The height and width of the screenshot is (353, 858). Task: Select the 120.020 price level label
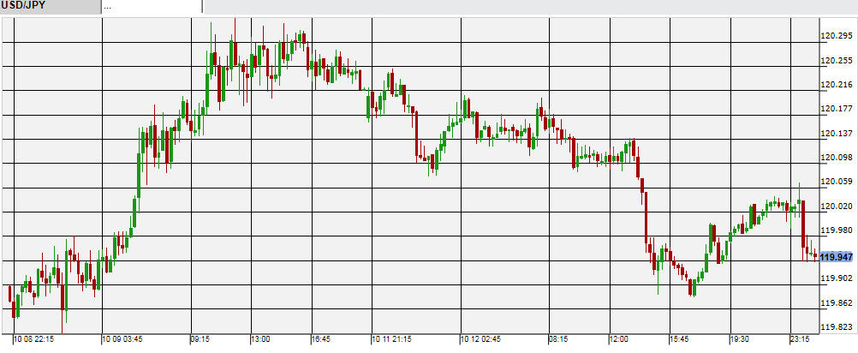(837, 206)
